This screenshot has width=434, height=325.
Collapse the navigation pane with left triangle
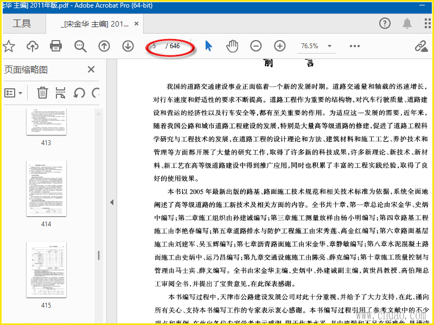[112, 202]
